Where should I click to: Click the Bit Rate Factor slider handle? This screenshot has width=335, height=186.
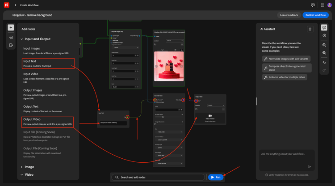[x=163, y=117]
